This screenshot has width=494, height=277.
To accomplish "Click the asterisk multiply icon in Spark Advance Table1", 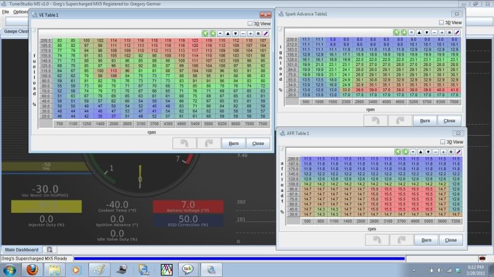I will tap(449, 32).
